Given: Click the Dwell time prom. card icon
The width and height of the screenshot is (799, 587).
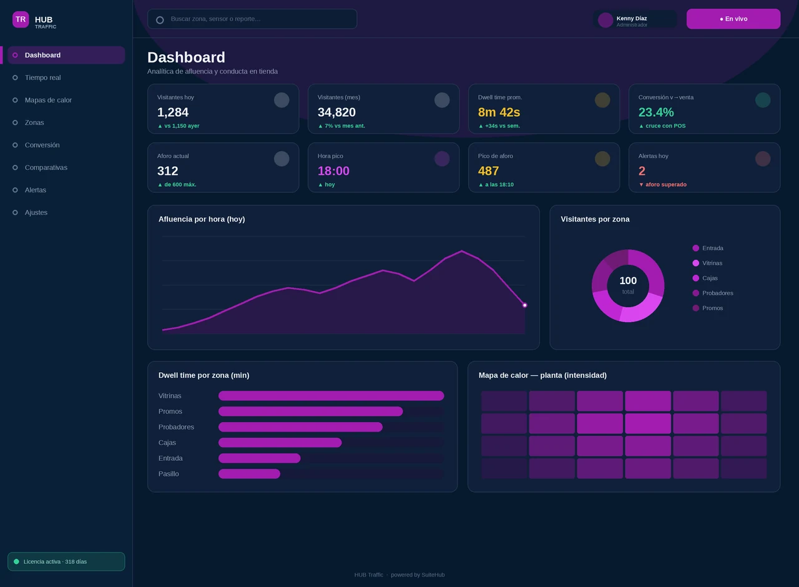Looking at the screenshot, I should 602,100.
